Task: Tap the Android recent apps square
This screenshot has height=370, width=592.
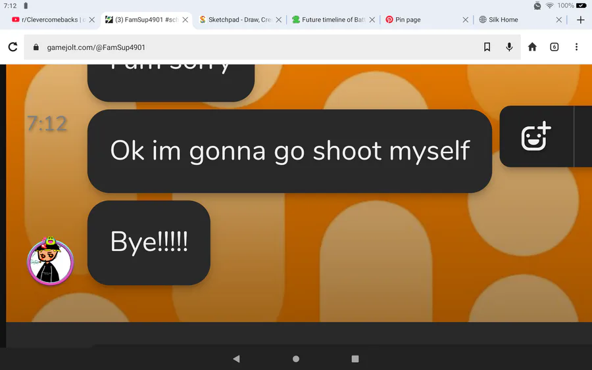Action: [x=355, y=359]
